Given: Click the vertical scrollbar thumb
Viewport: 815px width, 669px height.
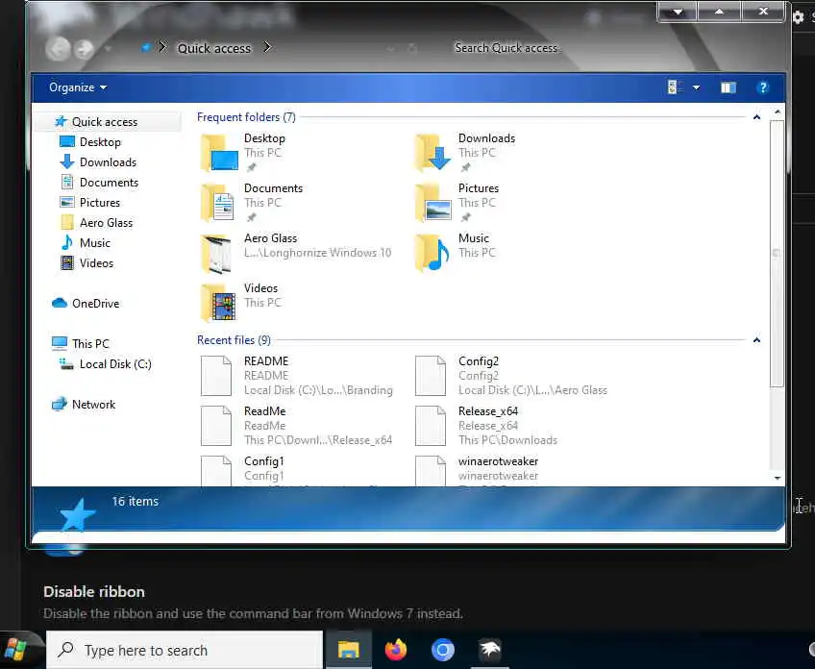Looking at the screenshot, I should [x=778, y=254].
